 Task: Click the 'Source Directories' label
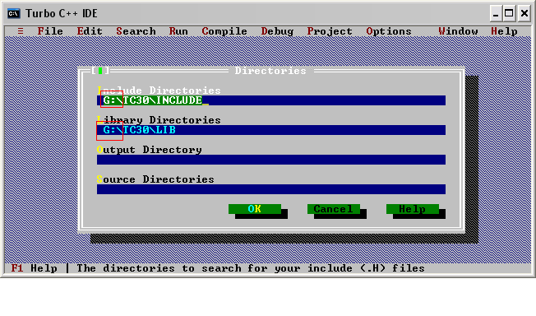coord(155,179)
